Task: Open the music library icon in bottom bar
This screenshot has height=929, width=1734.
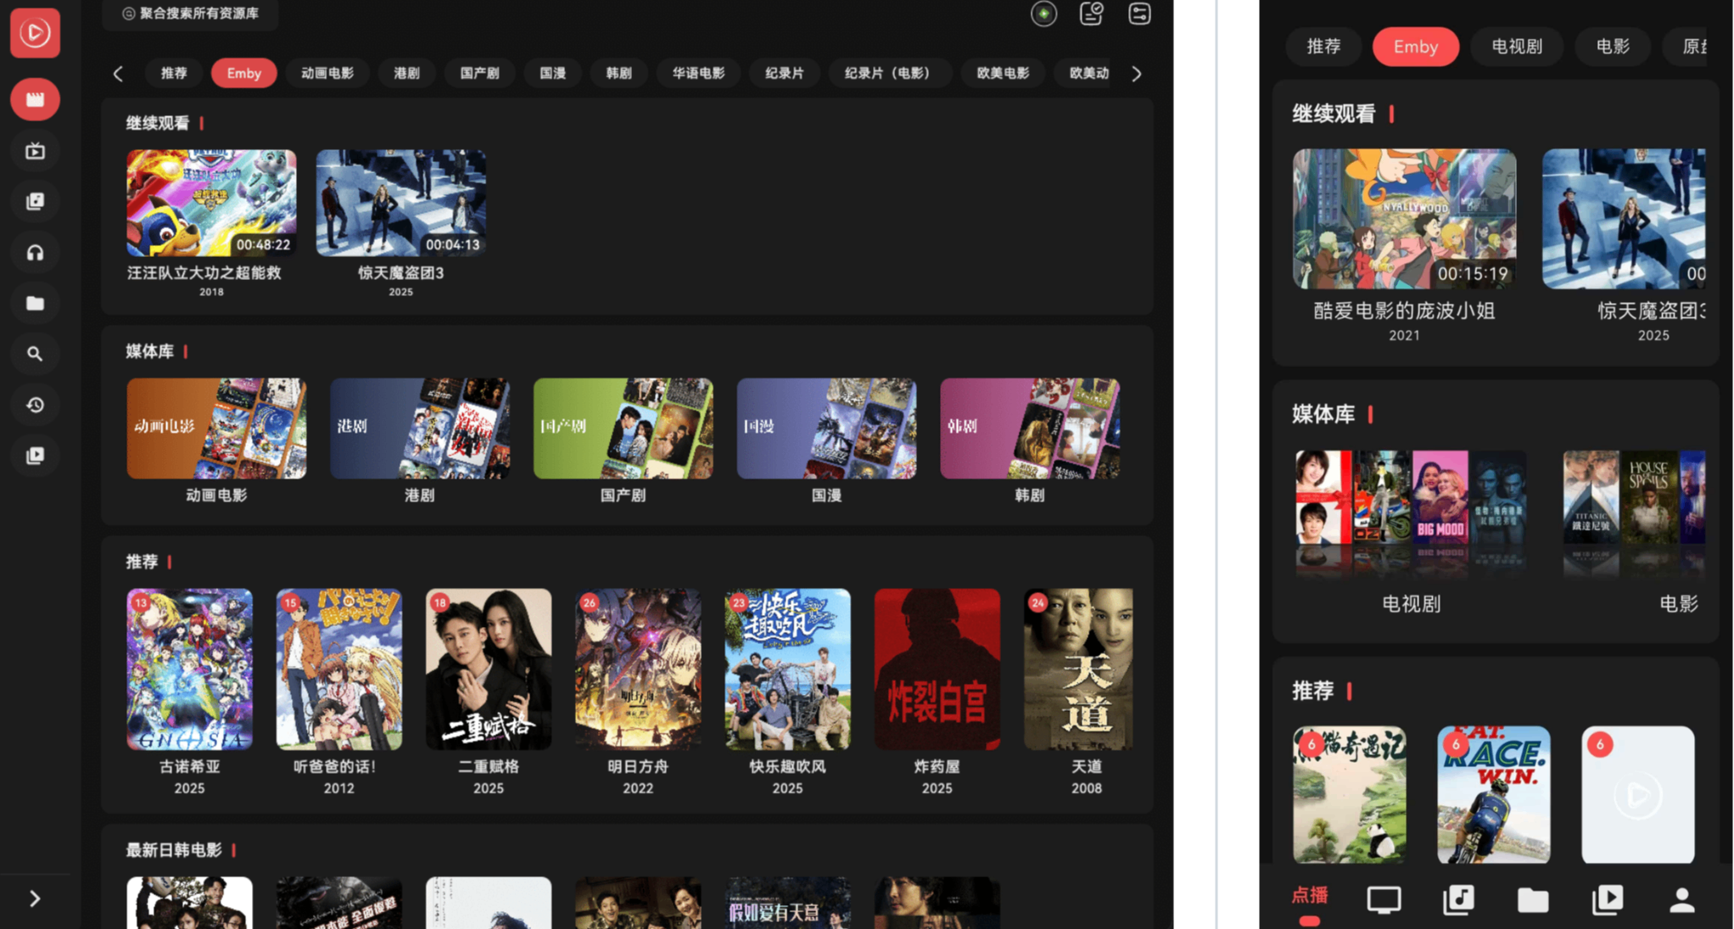Action: [x=1458, y=899]
